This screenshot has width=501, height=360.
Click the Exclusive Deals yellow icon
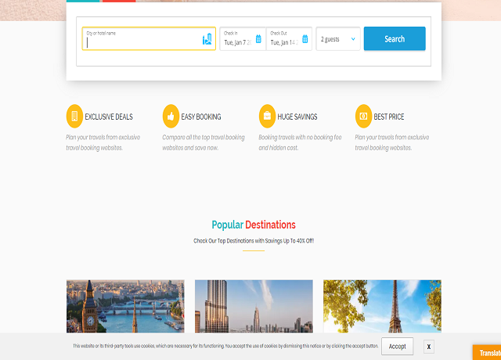74,117
